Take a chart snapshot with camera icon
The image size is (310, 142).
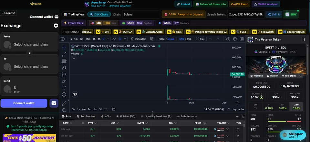click(x=242, y=39)
